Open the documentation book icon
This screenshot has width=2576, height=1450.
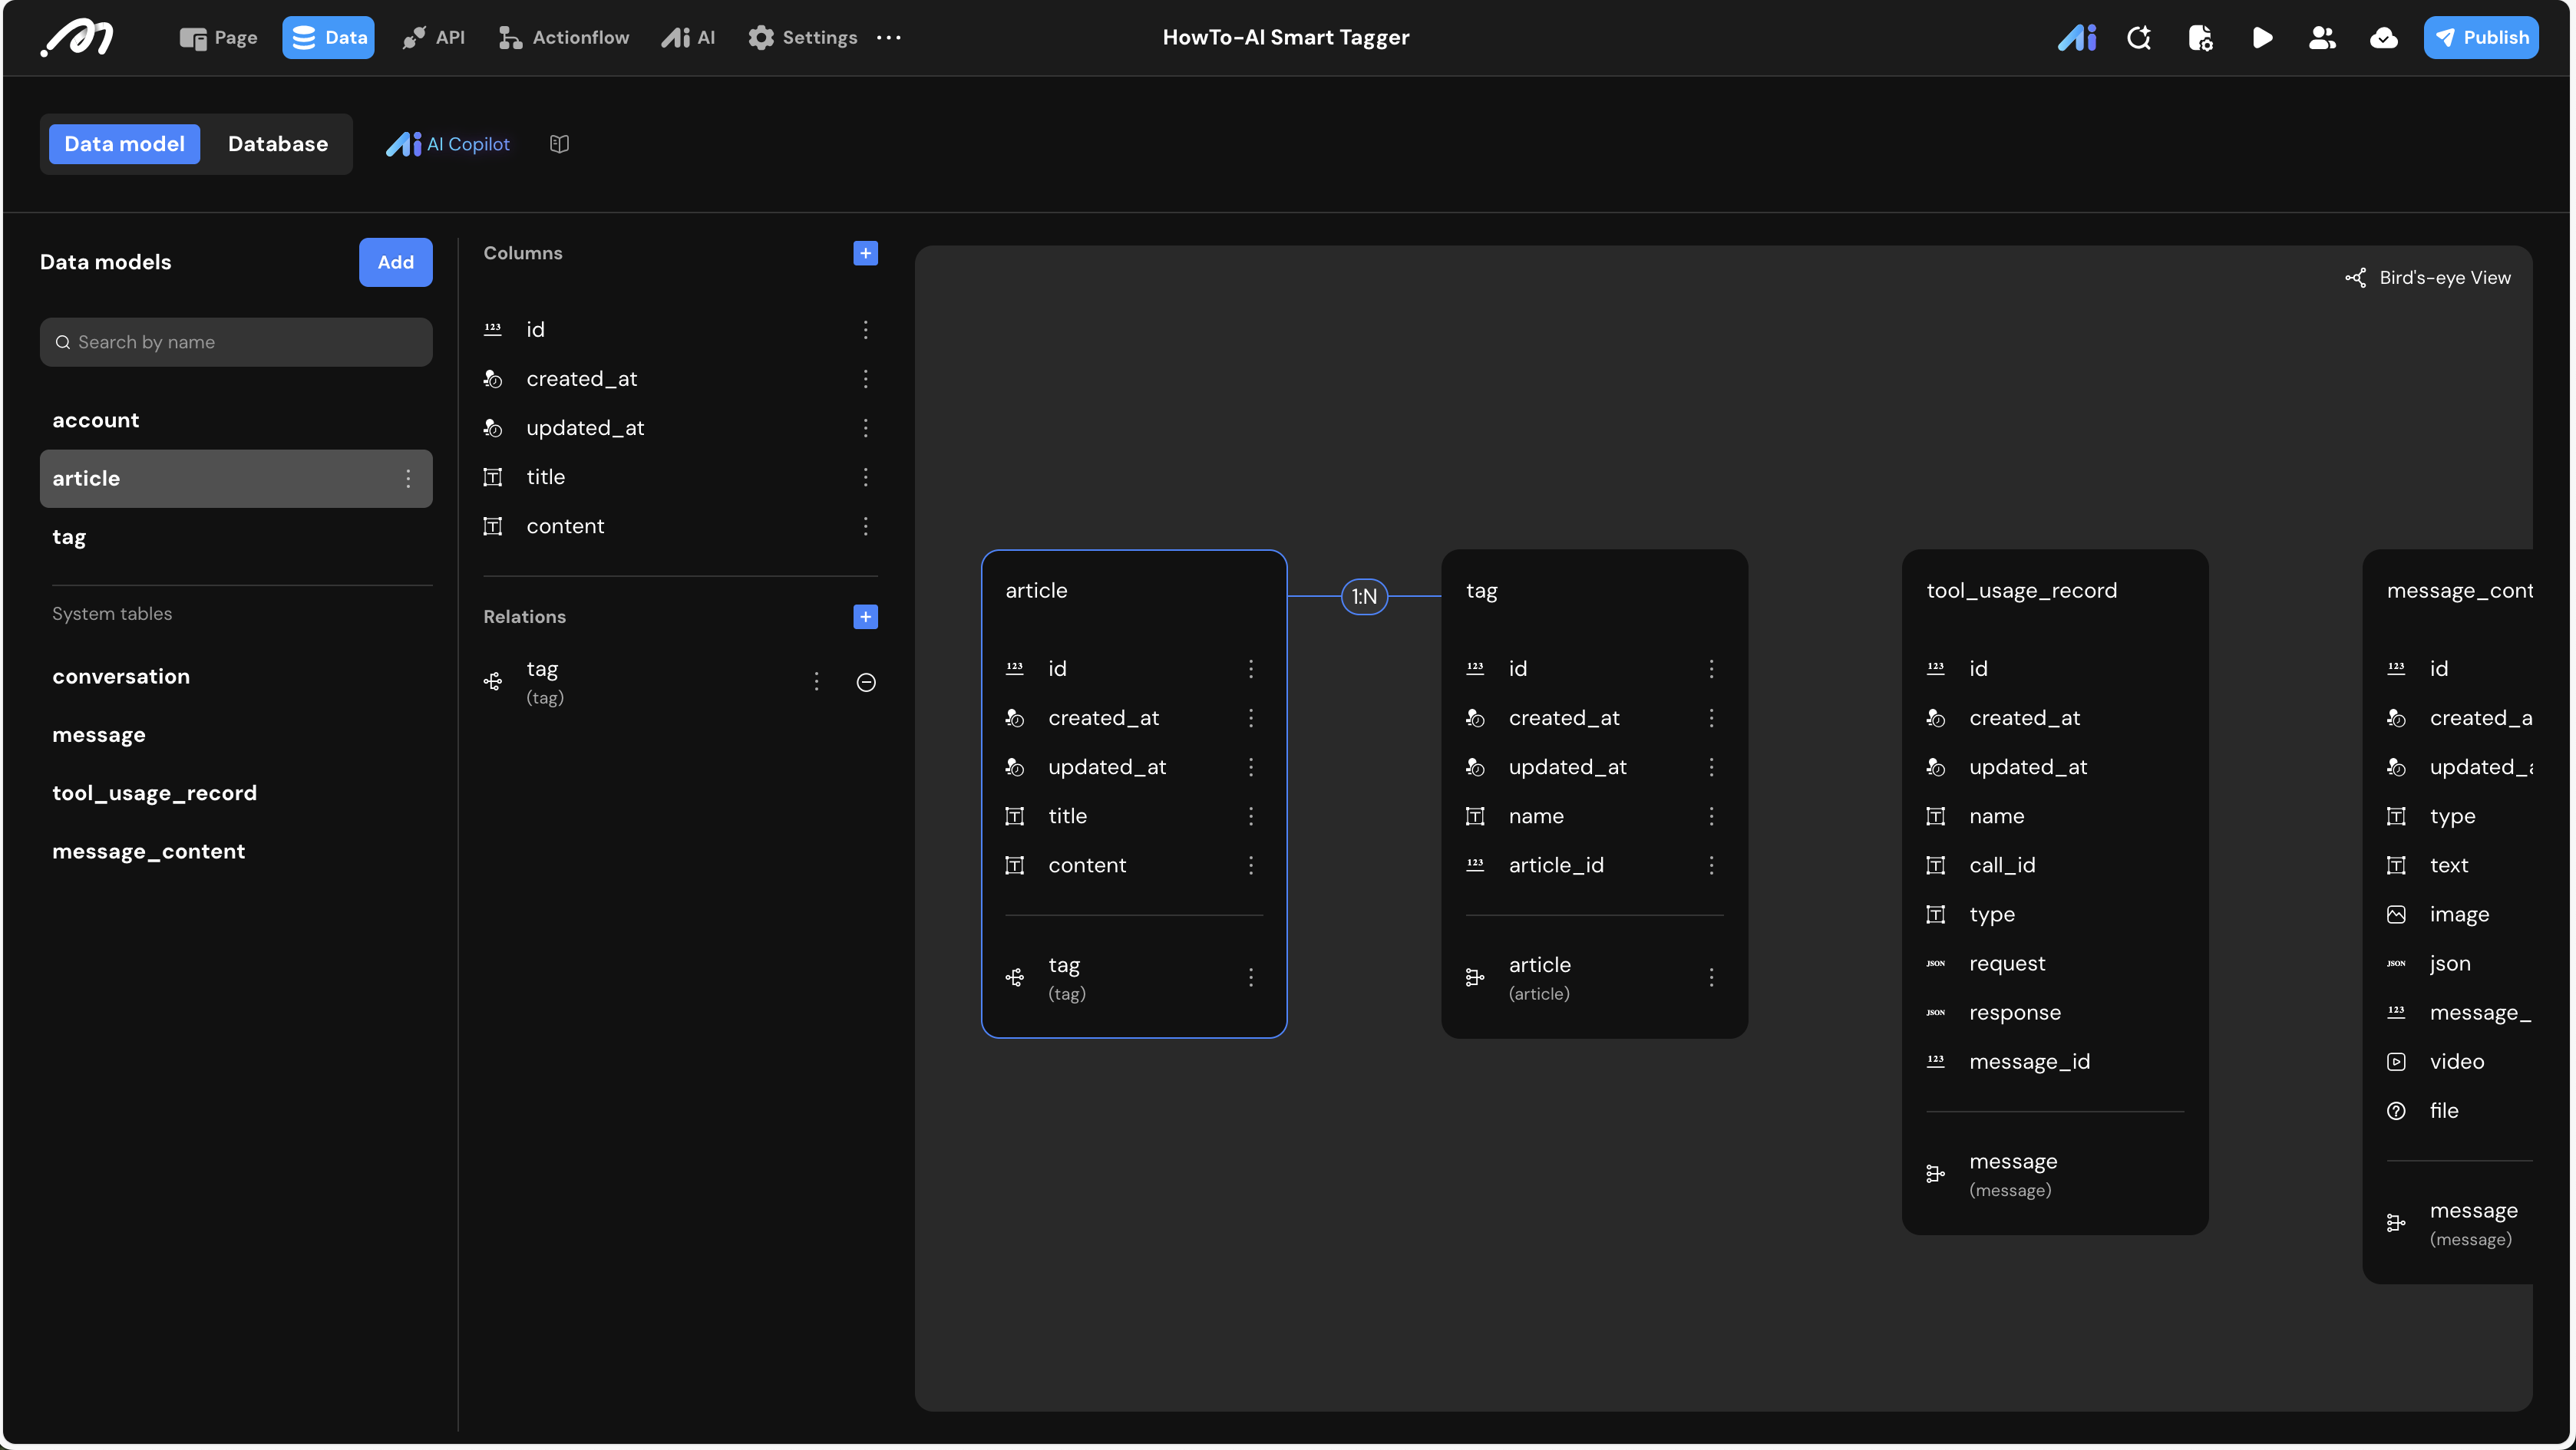pyautogui.click(x=559, y=144)
